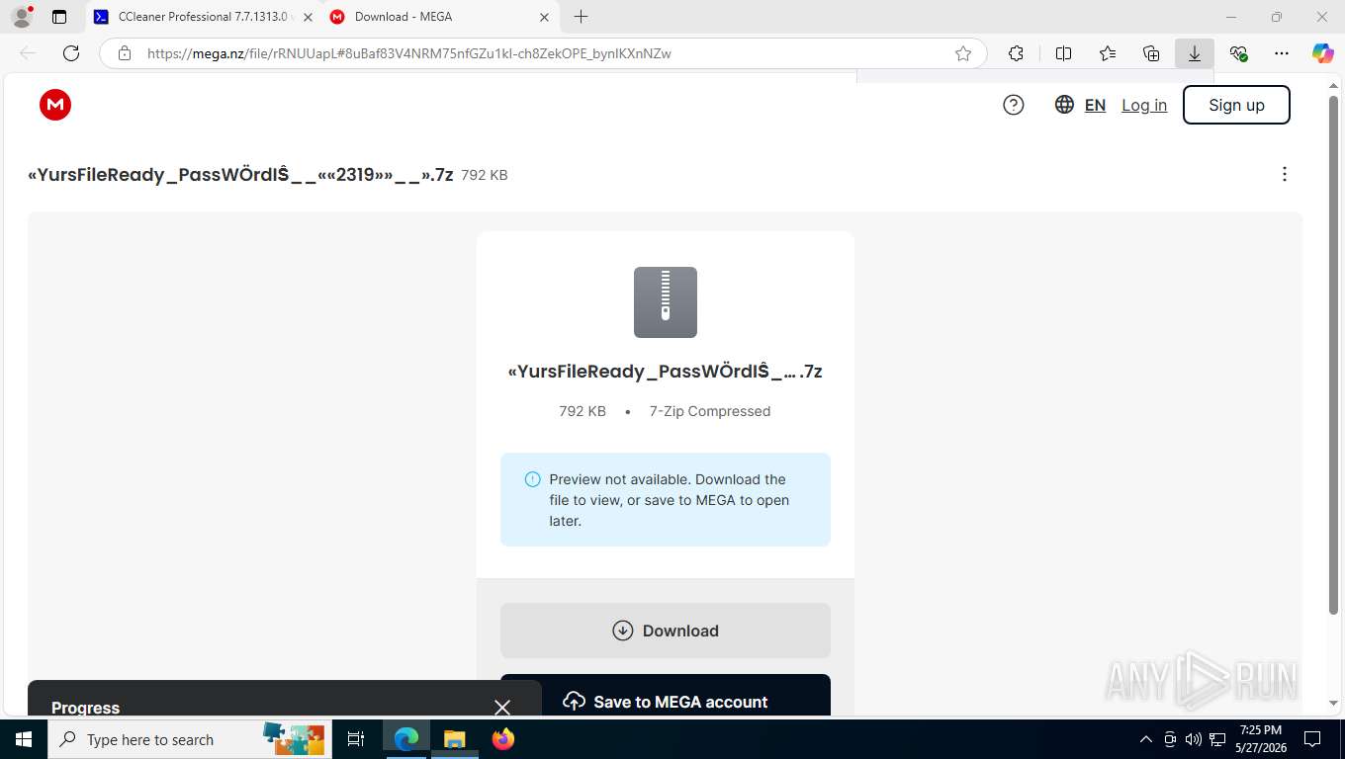Click the page vertical scrollbar thumb

(x=1334, y=354)
